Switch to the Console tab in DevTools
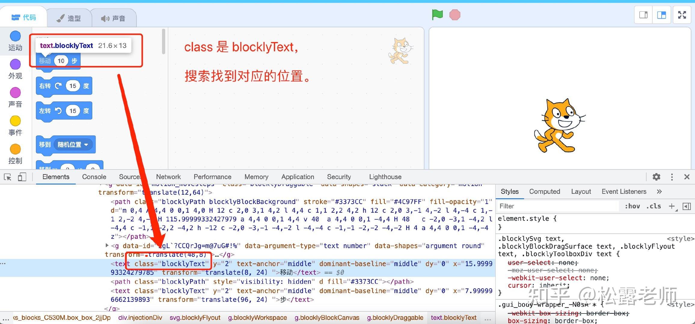The width and height of the screenshot is (695, 324). (94, 177)
